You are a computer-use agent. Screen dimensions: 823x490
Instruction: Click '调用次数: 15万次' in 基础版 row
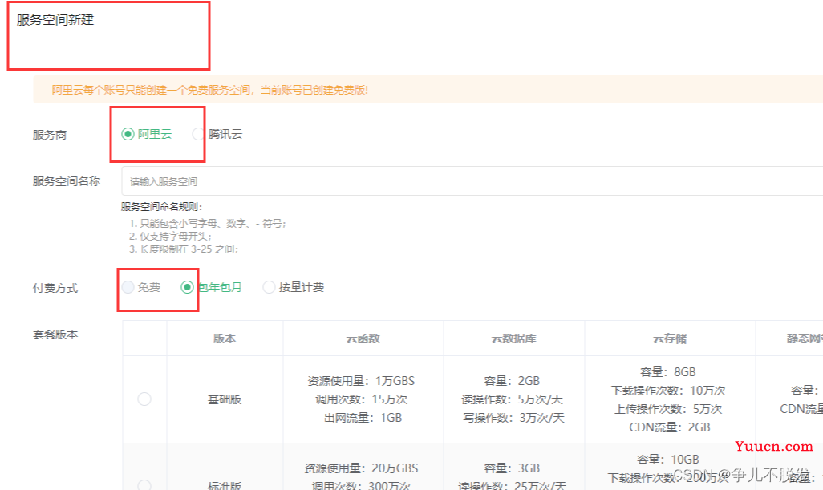coord(361,399)
